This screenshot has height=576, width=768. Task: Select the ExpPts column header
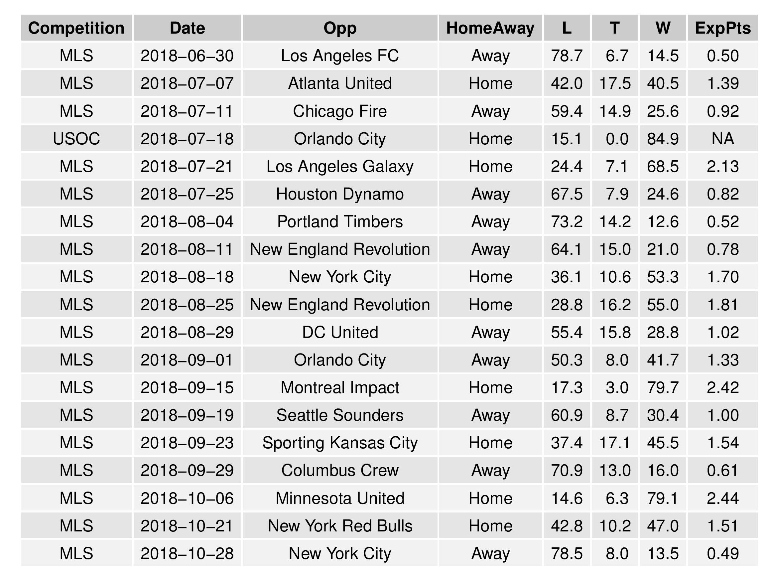point(722,28)
